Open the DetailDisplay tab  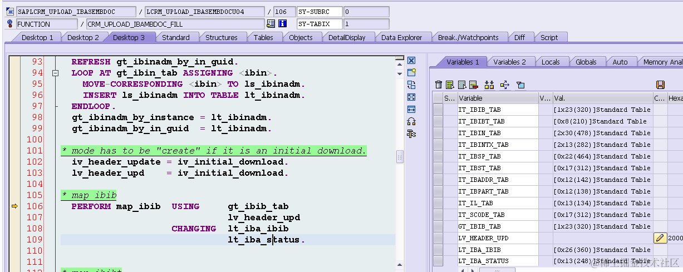tap(347, 37)
